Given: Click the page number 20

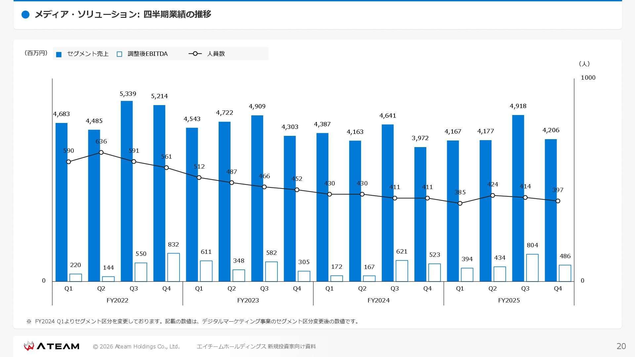Looking at the screenshot, I should click(621, 346).
